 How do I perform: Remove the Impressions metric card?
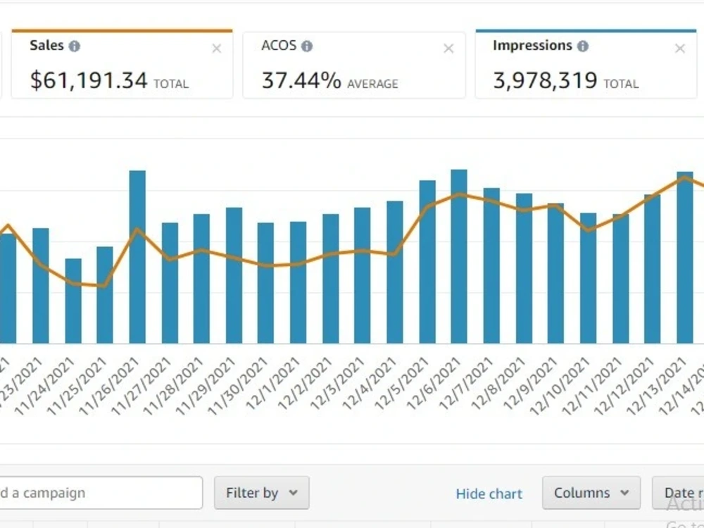pos(680,49)
